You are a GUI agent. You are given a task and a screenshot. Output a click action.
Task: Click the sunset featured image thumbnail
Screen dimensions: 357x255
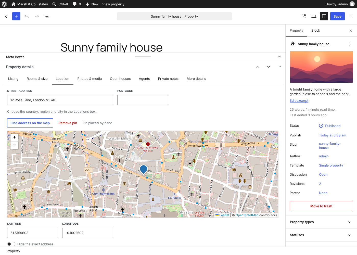tap(321, 67)
